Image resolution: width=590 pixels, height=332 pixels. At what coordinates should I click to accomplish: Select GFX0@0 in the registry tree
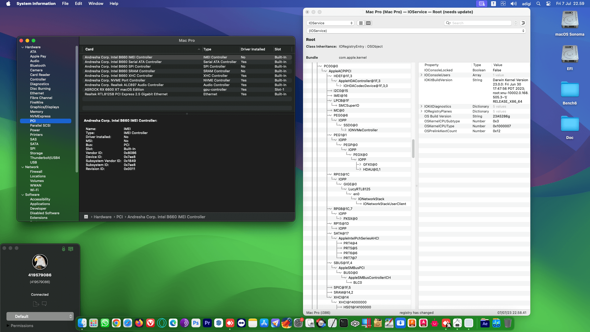pyautogui.click(x=370, y=164)
